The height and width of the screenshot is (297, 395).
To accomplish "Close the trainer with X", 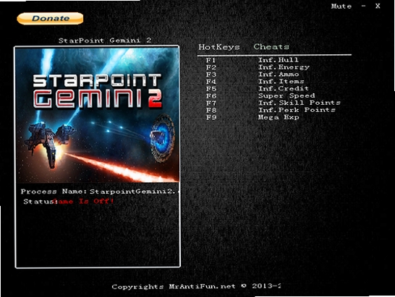I will point(378,6).
